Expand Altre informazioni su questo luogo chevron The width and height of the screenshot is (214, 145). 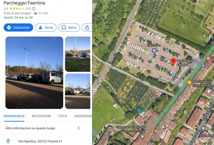[x=78, y=128]
